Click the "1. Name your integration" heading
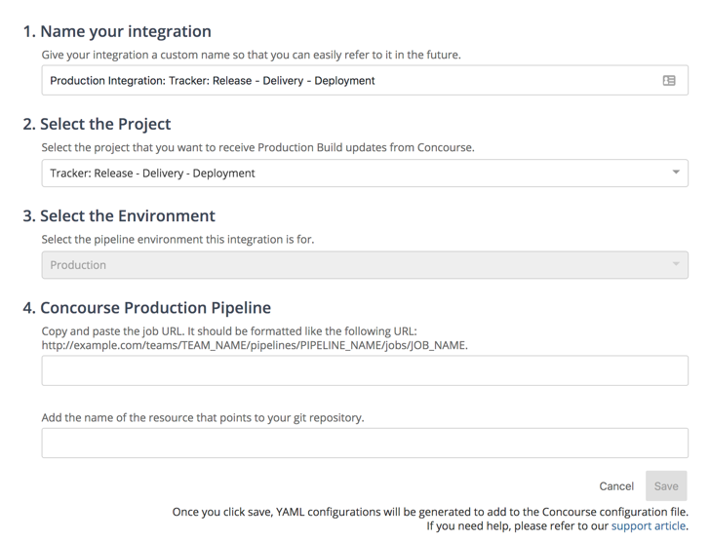Image resolution: width=710 pixels, height=541 pixels. (x=117, y=31)
